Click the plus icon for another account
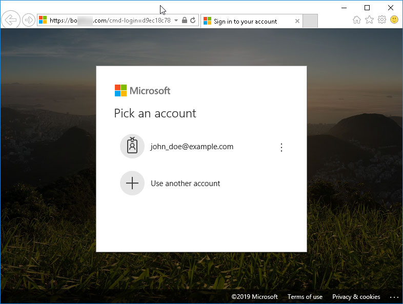403x304 pixels. (x=132, y=183)
